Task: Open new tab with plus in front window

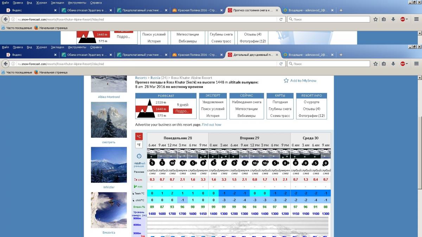Action: coord(341,55)
